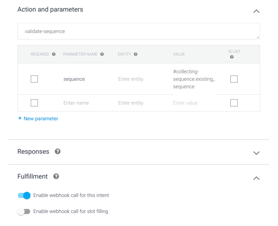Click the validate-sequence action name field
The width and height of the screenshot is (278, 226).
(x=138, y=31)
